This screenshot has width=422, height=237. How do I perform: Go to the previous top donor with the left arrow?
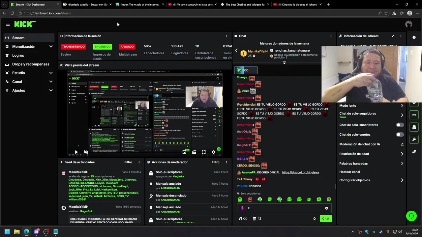pyautogui.click(x=236, y=51)
